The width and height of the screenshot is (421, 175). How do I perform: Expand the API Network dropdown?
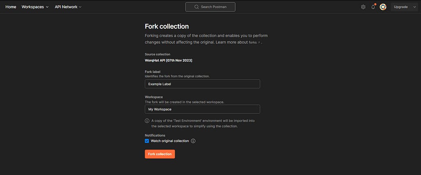[68, 7]
